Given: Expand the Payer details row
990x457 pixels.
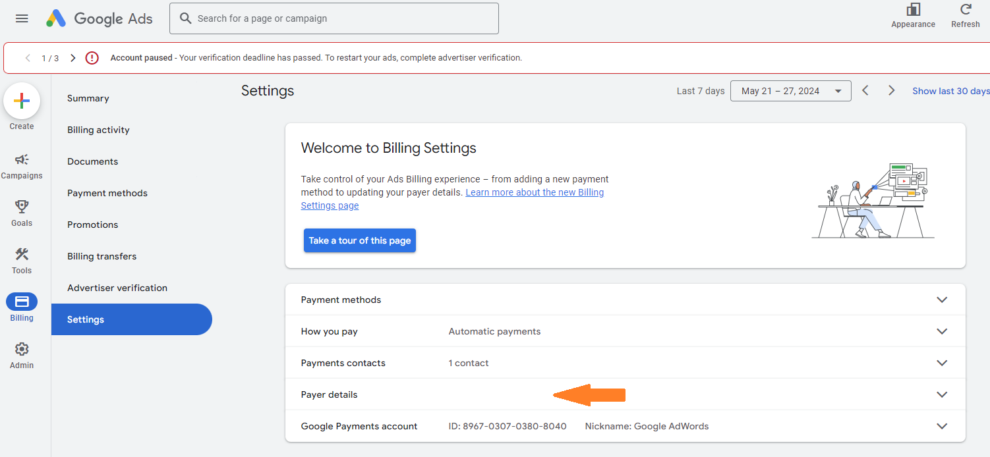Looking at the screenshot, I should coord(625,394).
